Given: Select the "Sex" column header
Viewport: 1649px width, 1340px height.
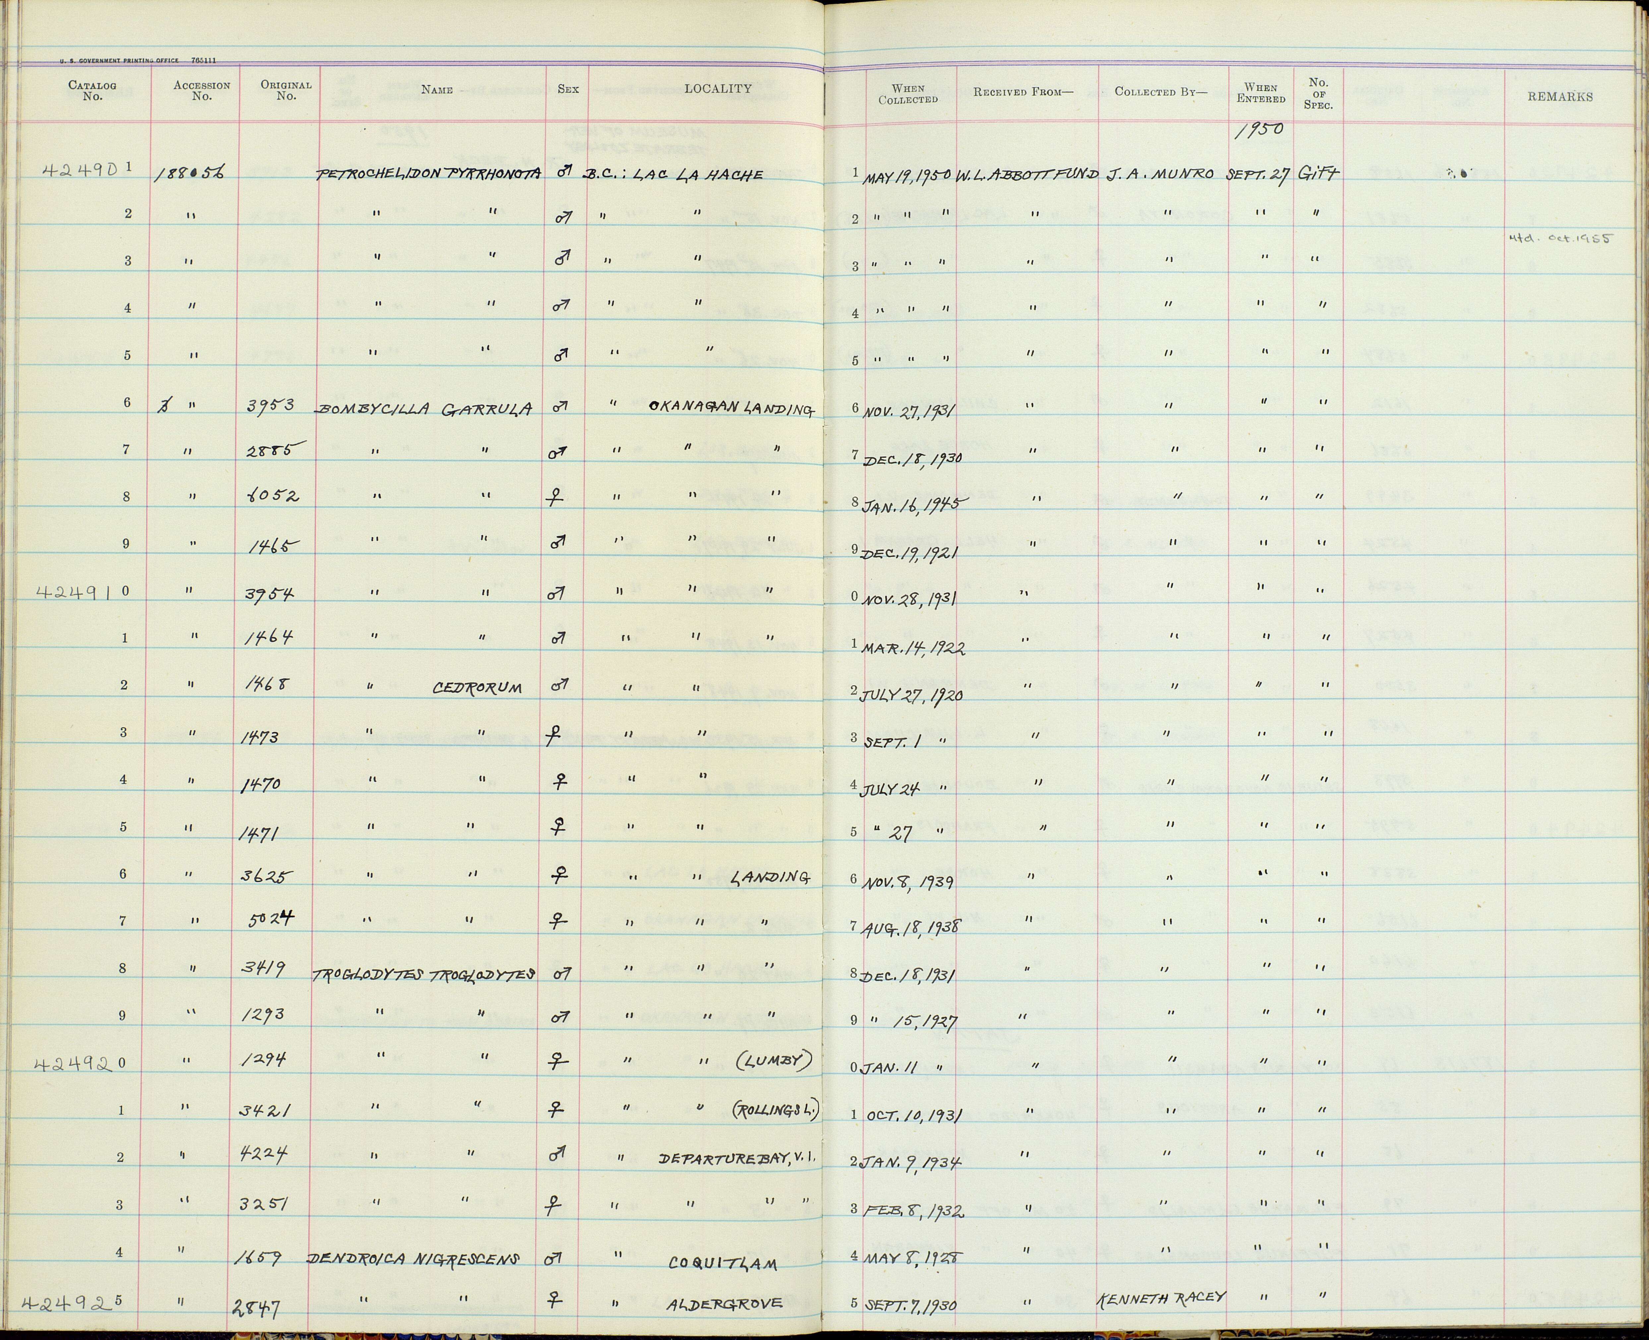Looking at the screenshot, I should point(568,89).
